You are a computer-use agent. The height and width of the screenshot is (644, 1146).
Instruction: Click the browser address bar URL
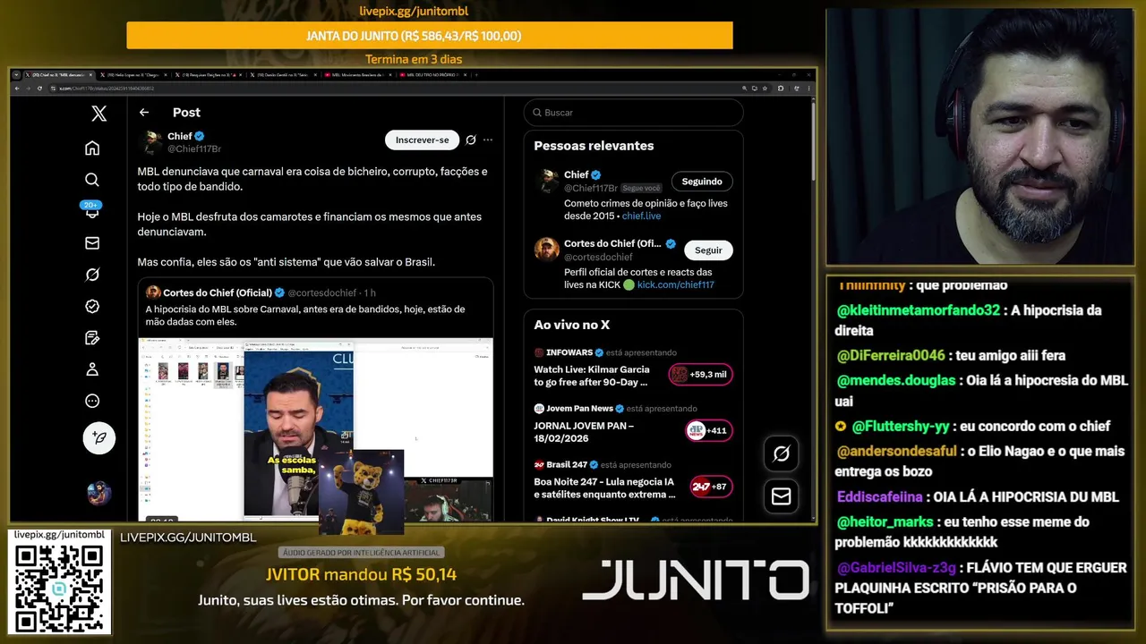point(107,89)
